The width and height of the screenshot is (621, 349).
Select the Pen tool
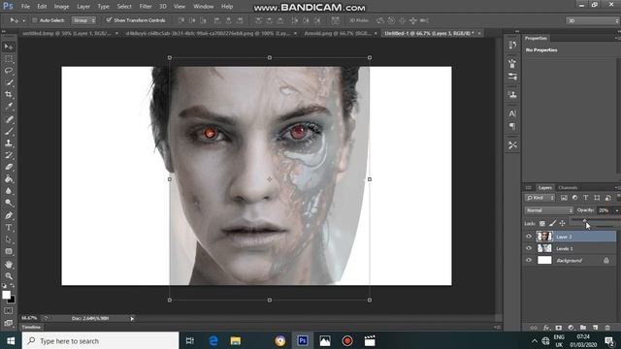[9, 215]
